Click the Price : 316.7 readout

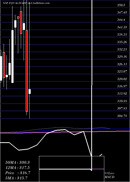[x=18, y=173]
